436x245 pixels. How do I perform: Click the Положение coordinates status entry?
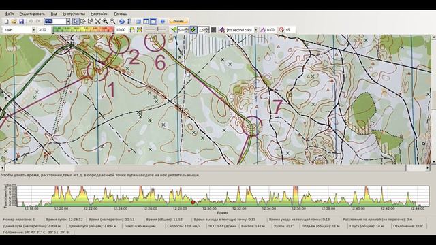coord(35,232)
